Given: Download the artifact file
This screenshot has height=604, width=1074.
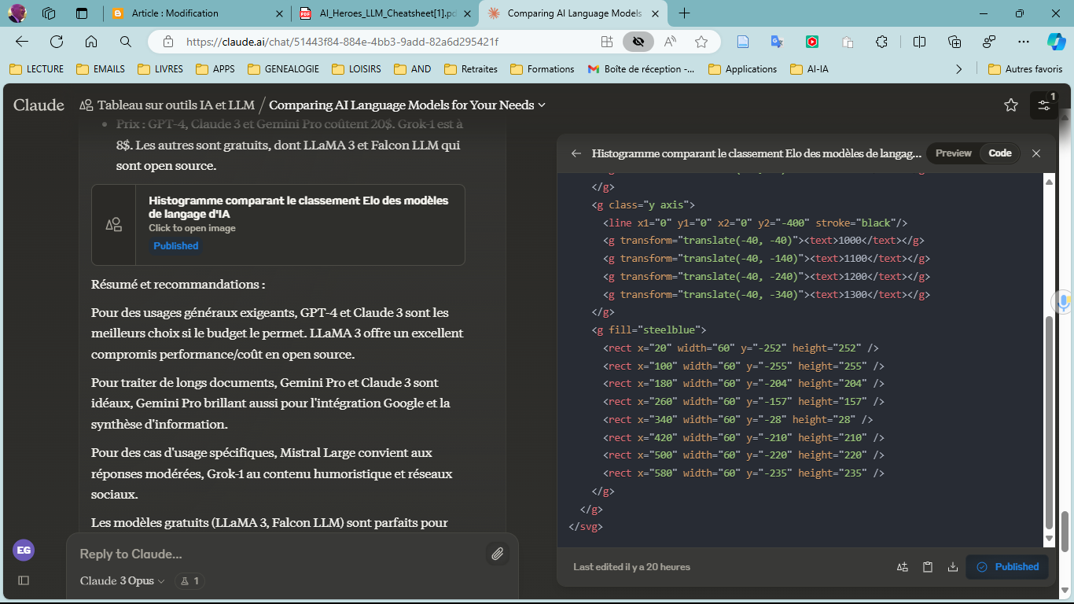Looking at the screenshot, I should click(953, 567).
